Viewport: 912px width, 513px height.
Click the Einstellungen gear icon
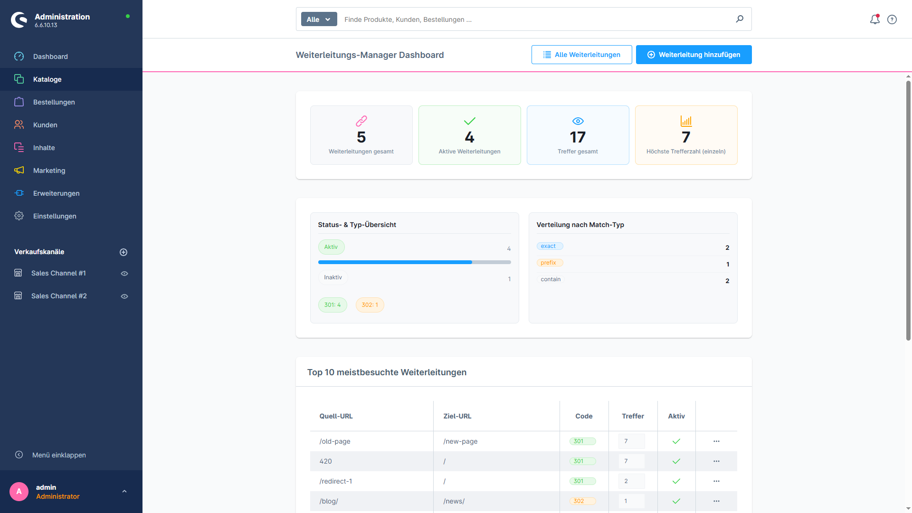click(x=19, y=216)
